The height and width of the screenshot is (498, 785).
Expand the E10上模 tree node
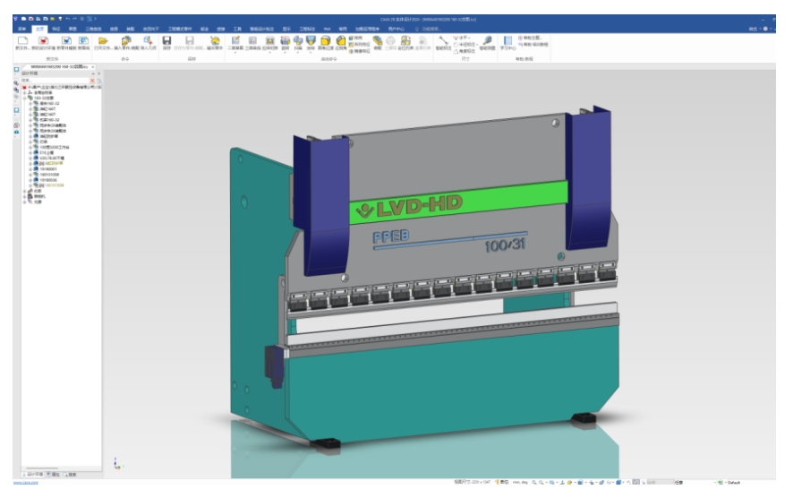[x=30, y=152]
